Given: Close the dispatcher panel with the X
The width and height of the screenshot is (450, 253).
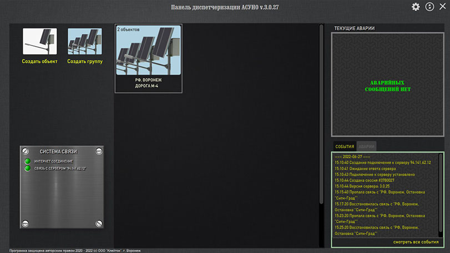Looking at the screenshot, I should tap(442, 7).
